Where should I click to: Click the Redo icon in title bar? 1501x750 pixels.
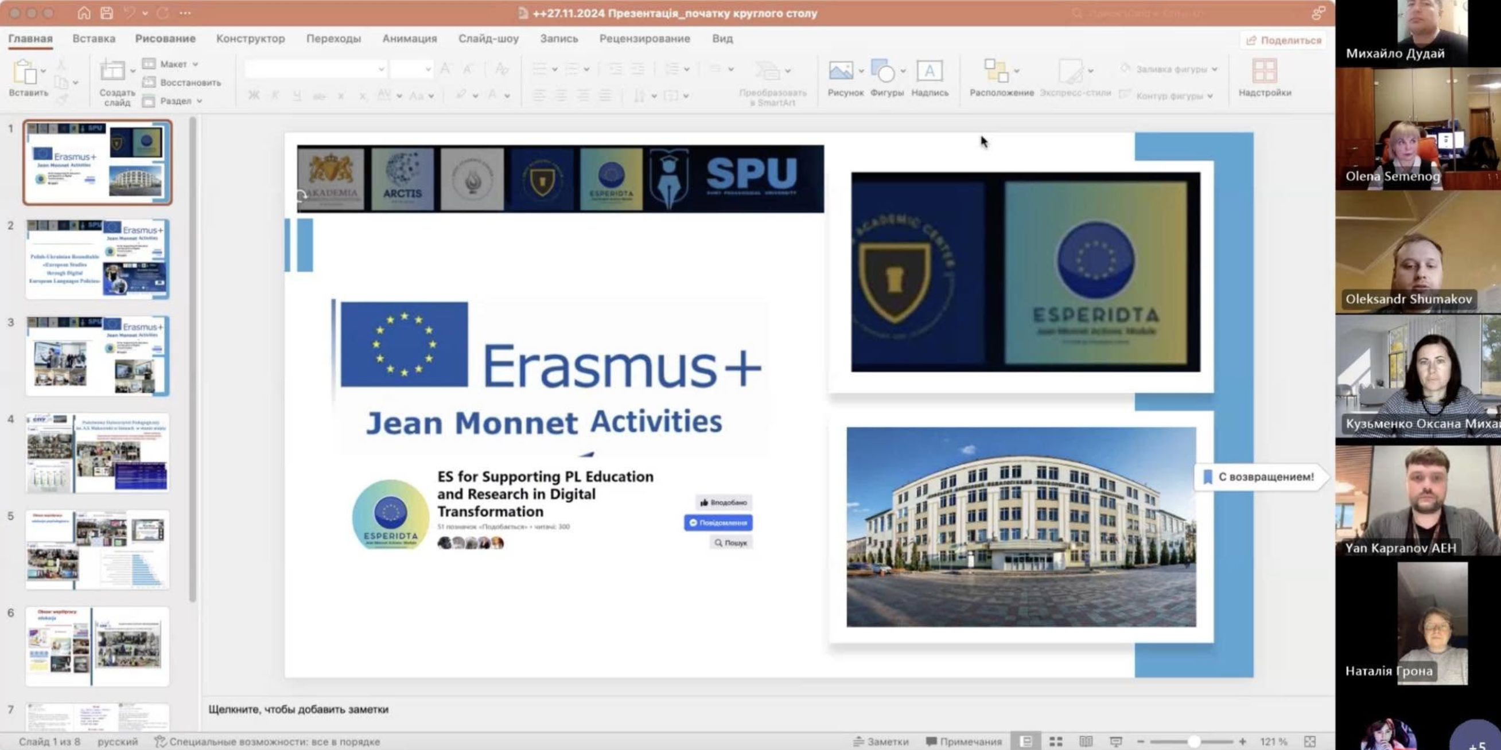click(162, 13)
